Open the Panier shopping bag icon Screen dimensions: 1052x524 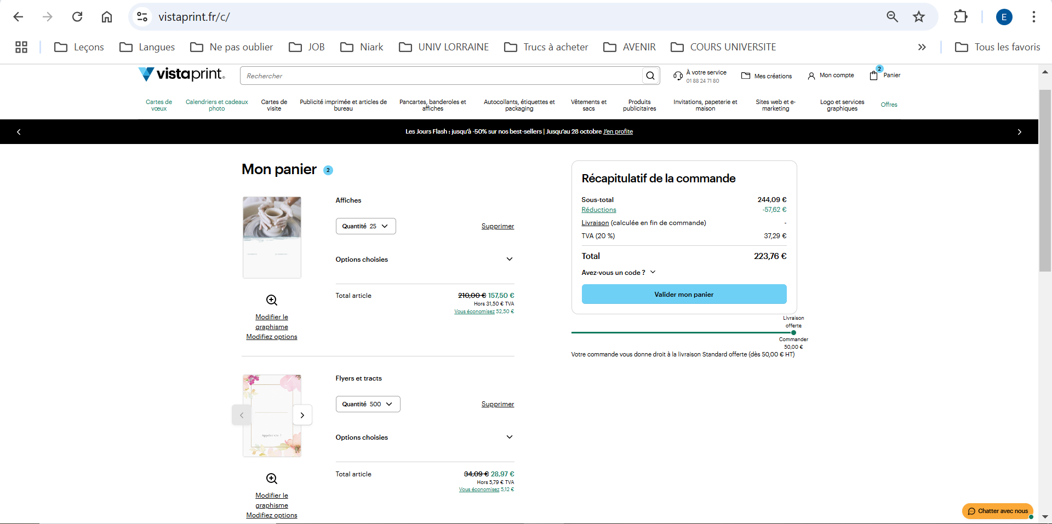pyautogui.click(x=874, y=76)
